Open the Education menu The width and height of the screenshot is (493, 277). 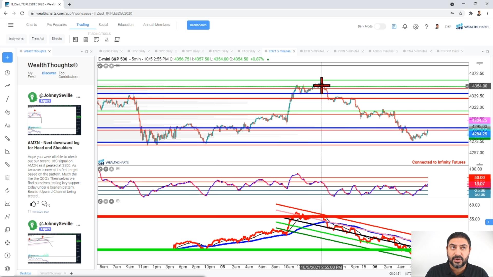pyautogui.click(x=126, y=25)
